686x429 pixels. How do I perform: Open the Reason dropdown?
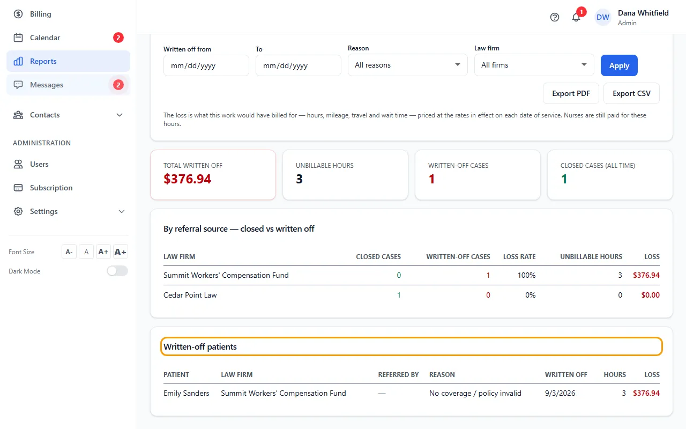(x=408, y=65)
